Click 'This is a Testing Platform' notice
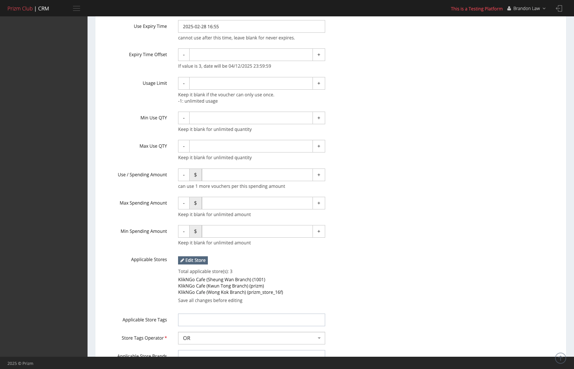Image resolution: width=574 pixels, height=369 pixels. pyautogui.click(x=477, y=9)
